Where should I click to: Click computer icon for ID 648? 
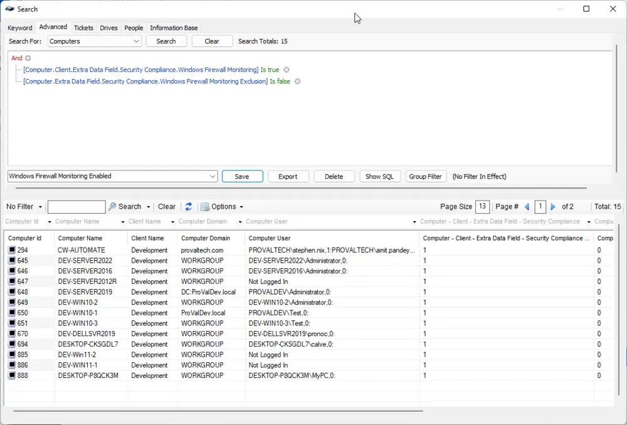click(x=12, y=292)
